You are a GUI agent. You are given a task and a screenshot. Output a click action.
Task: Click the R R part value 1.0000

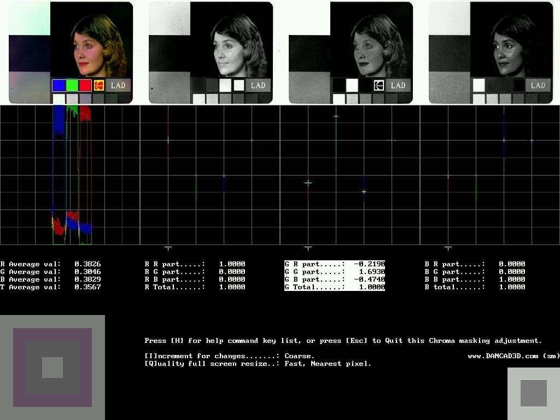(232, 264)
